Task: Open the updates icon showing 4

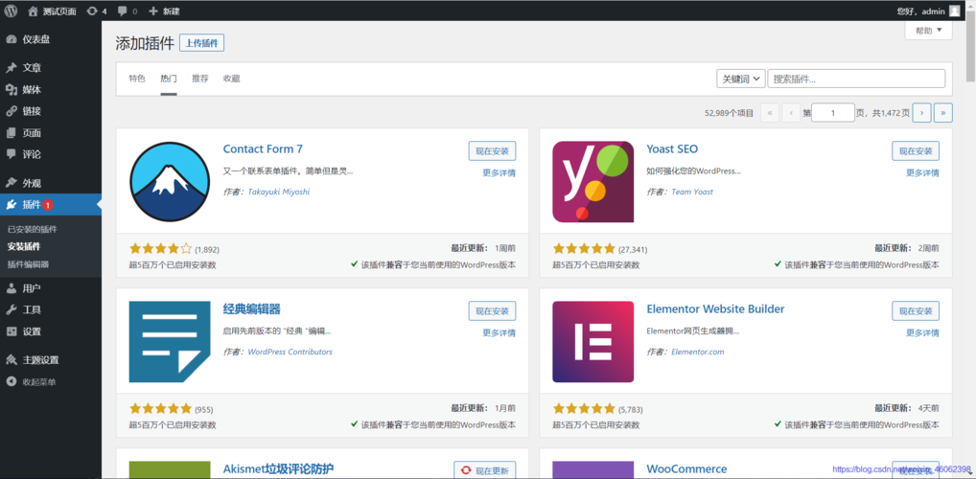Action: click(91, 11)
